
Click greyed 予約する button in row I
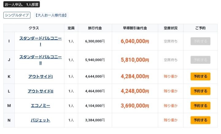pos(200,41)
